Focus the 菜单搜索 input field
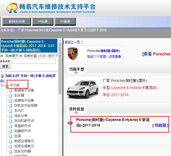This screenshot has width=171, height=156. pyautogui.click(x=34, y=61)
